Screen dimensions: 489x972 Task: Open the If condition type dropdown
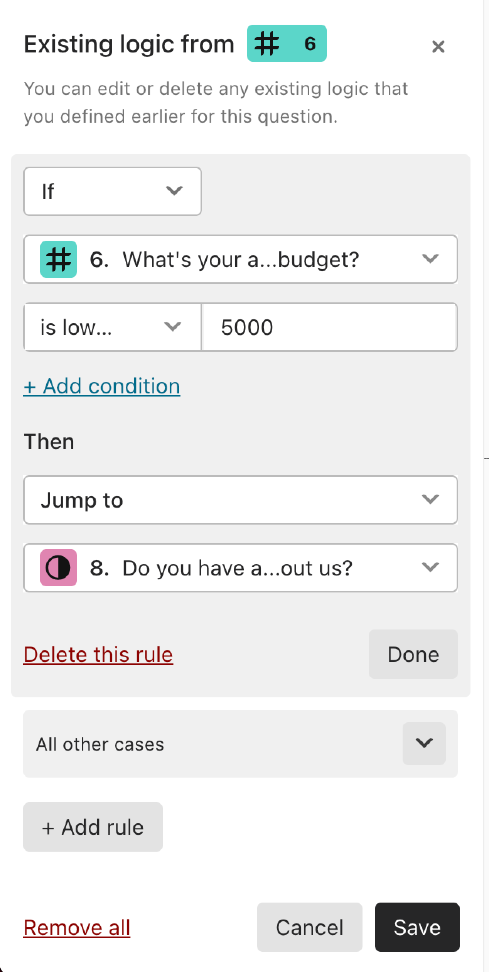point(113,191)
